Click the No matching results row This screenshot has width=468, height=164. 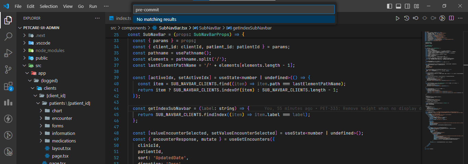(234, 20)
